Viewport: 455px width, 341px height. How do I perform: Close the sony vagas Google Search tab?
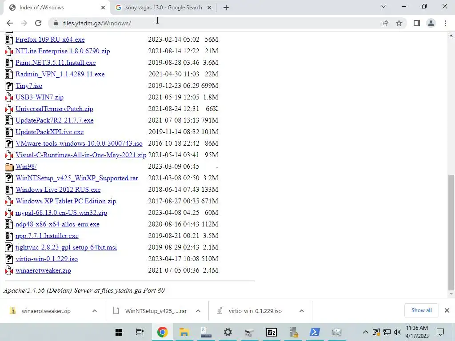coord(209,8)
